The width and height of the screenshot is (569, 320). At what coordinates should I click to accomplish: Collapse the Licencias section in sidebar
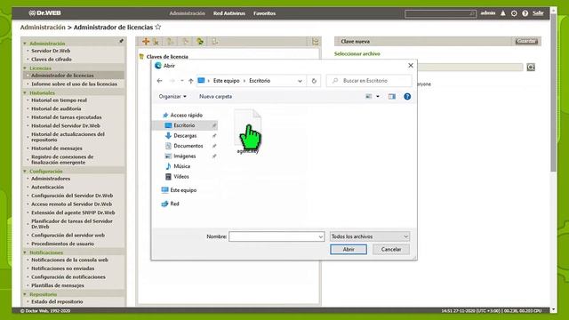point(25,68)
